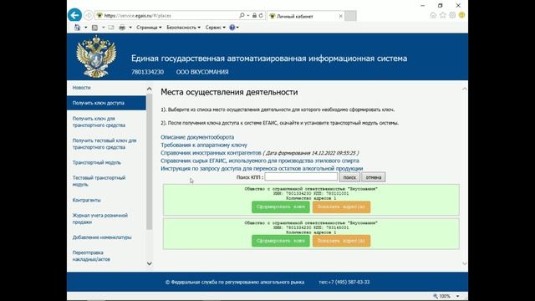Click main content scroll up arrow
Screen dimensions: 535x301
tap(465, 89)
